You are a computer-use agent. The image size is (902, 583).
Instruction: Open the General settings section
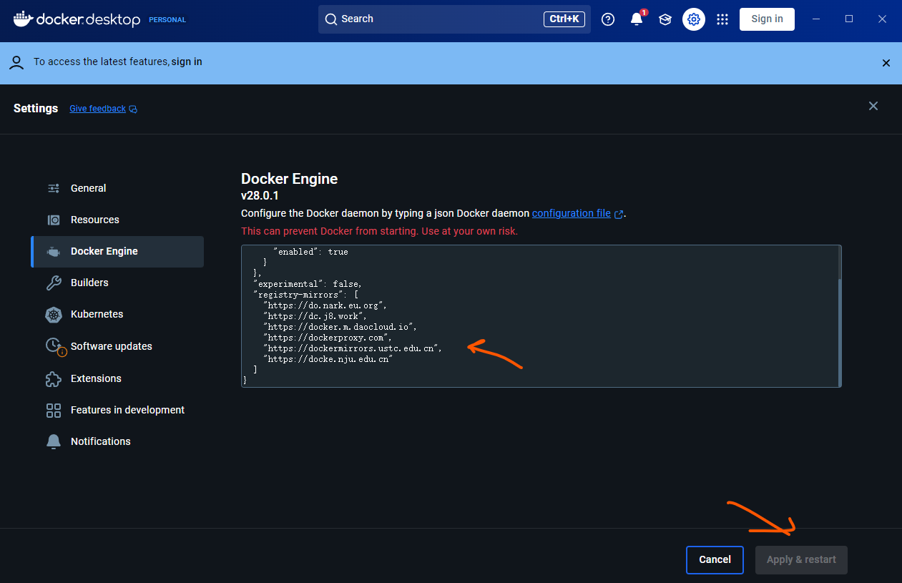coord(117,188)
